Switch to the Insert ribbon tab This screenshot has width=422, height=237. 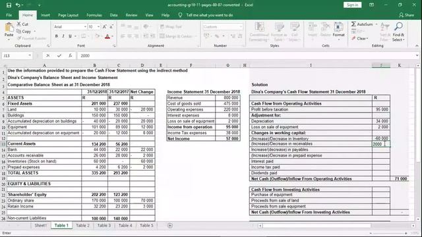coord(45,15)
